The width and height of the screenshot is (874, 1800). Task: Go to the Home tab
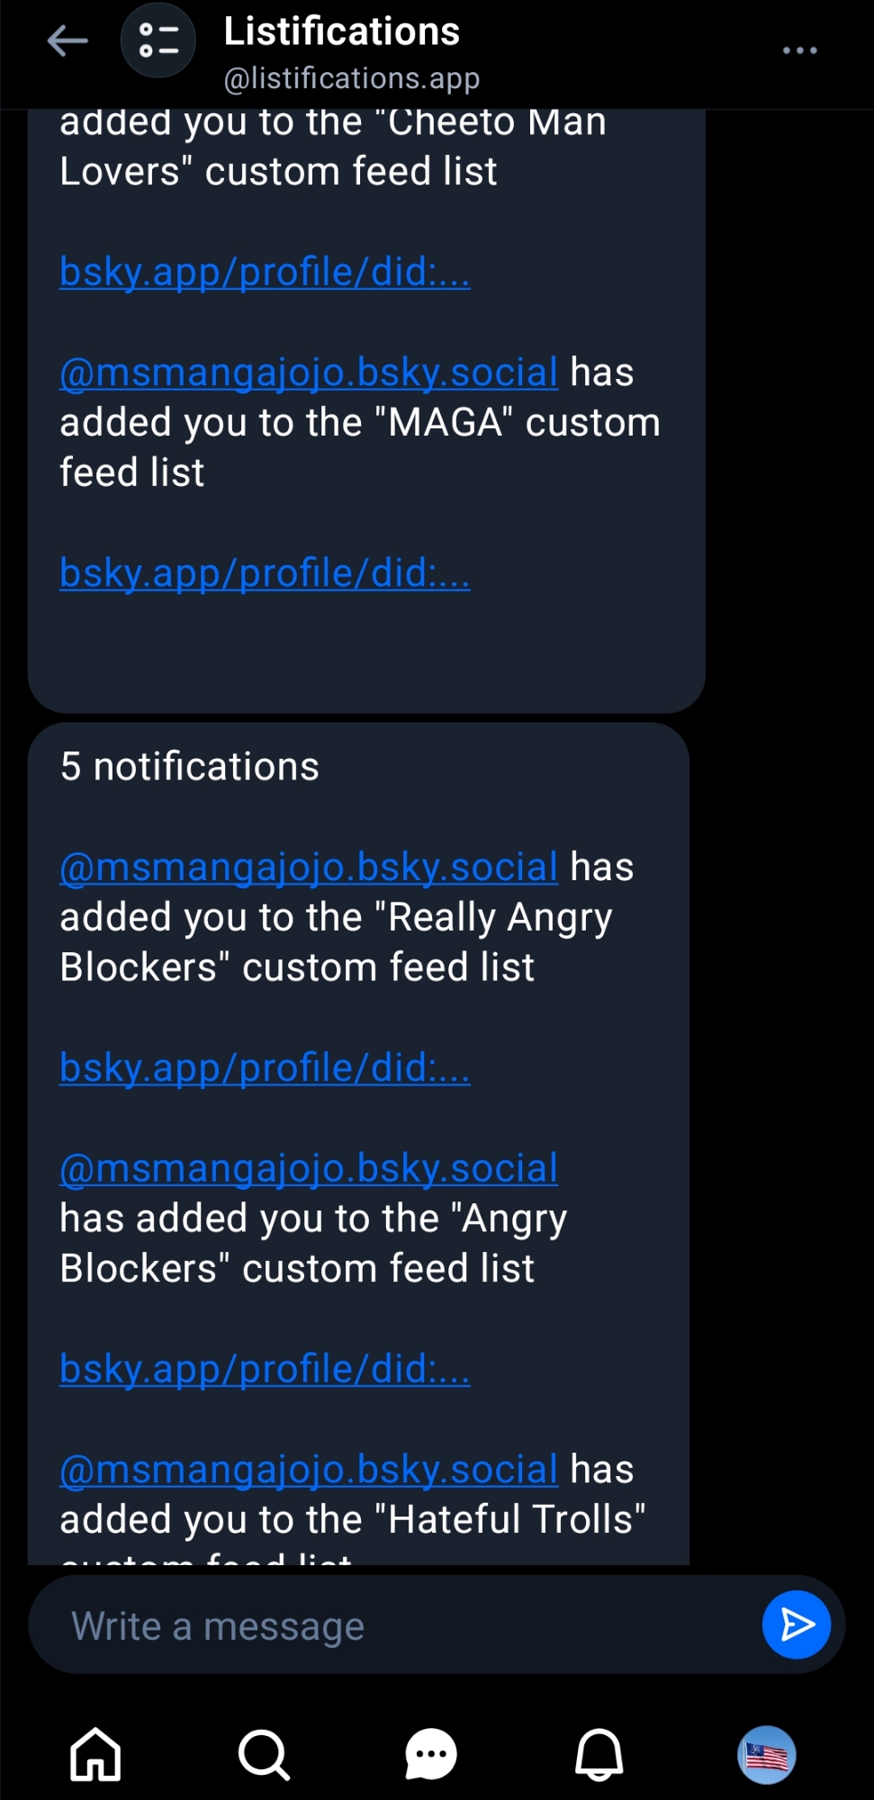point(95,1754)
